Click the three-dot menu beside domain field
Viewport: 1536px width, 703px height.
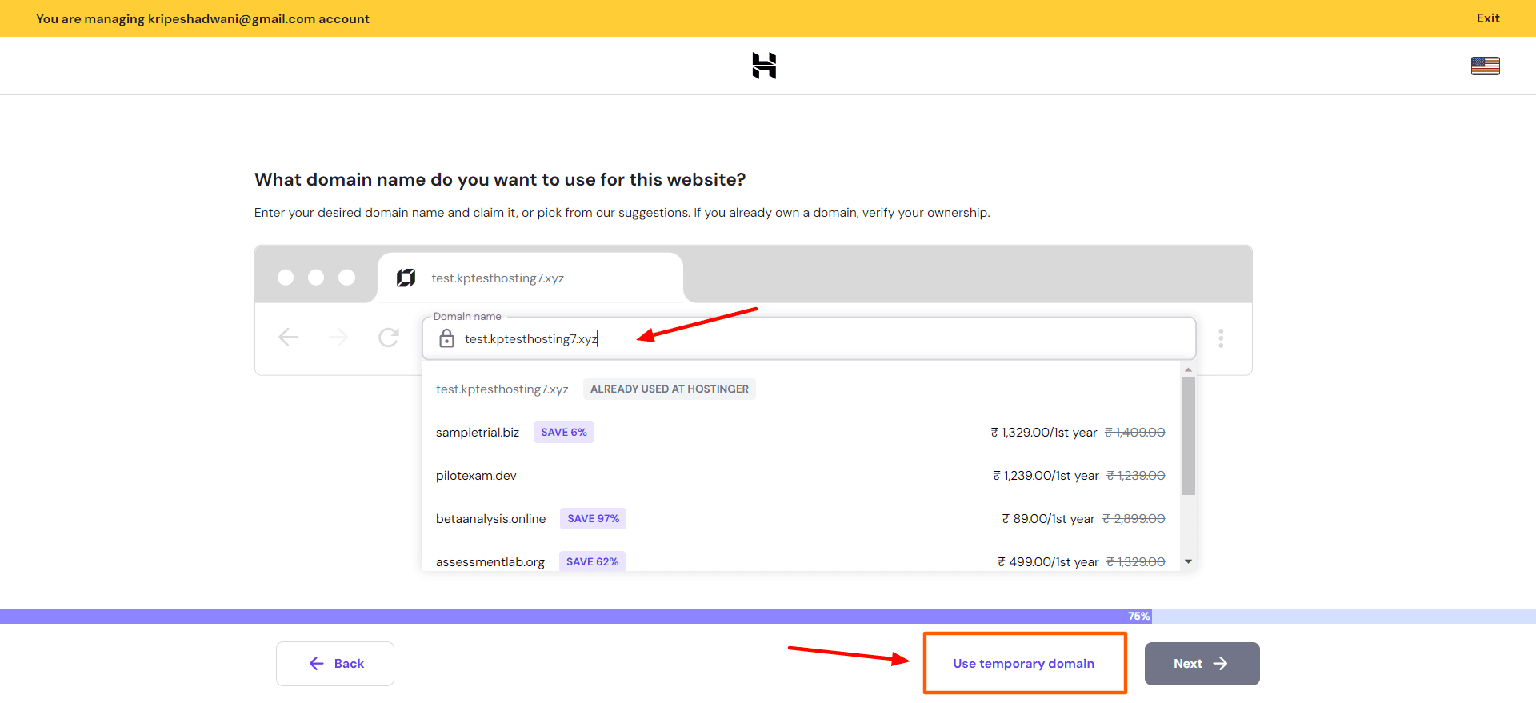point(1220,338)
